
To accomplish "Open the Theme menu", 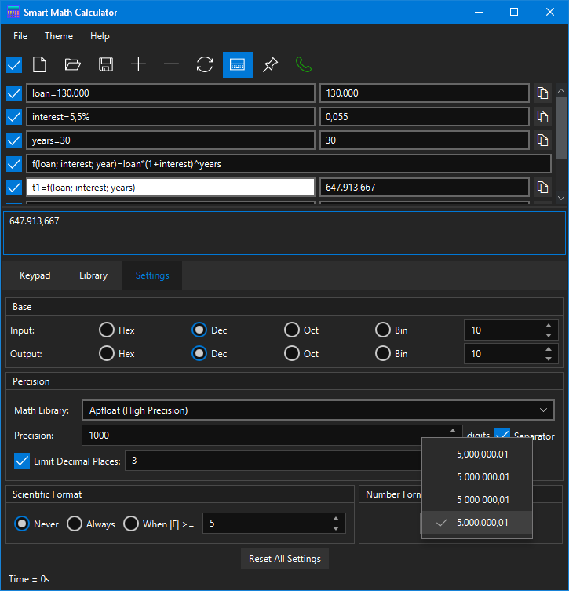I will [59, 36].
